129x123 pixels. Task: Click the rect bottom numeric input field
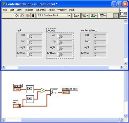click(36, 54)
